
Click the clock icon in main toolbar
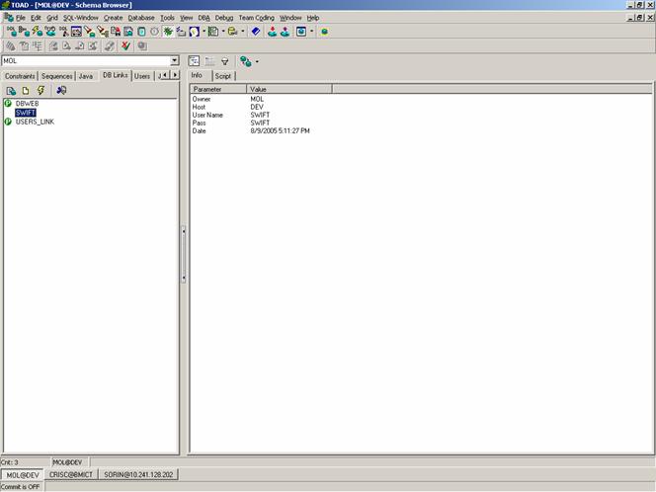click(x=154, y=32)
